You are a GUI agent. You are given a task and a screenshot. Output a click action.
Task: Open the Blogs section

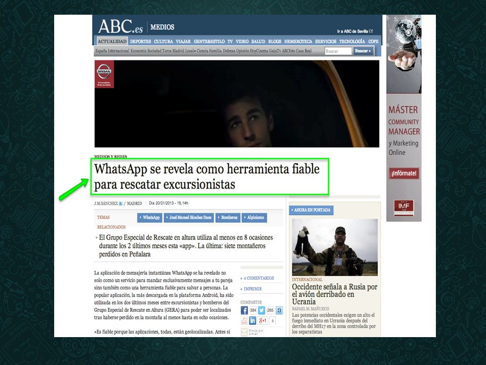point(274,41)
